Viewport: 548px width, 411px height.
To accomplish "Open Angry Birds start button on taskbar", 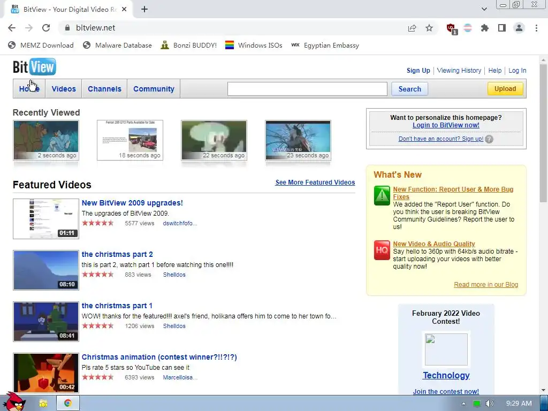I will (x=14, y=402).
